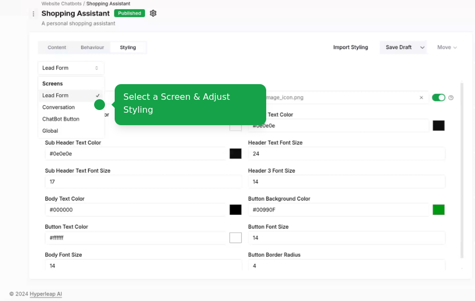Viewport: 475px width, 301px height.
Task: Switch to the Behaviour tab
Action: (92, 47)
